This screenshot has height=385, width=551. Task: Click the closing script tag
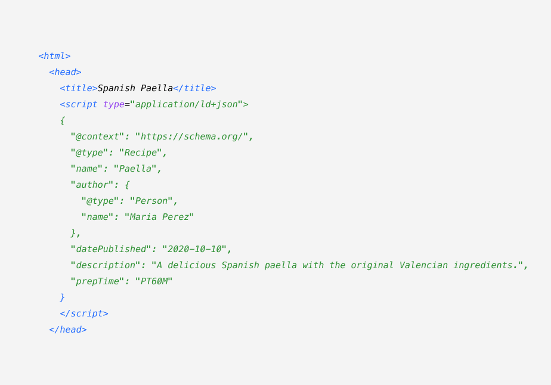84,313
